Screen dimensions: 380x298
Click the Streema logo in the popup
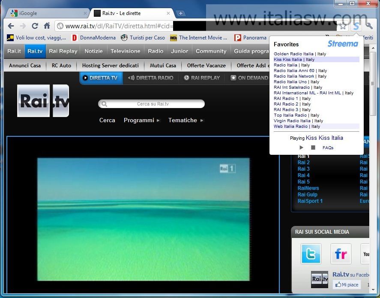point(343,44)
